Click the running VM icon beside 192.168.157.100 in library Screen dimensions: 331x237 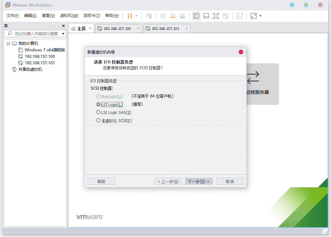point(21,56)
